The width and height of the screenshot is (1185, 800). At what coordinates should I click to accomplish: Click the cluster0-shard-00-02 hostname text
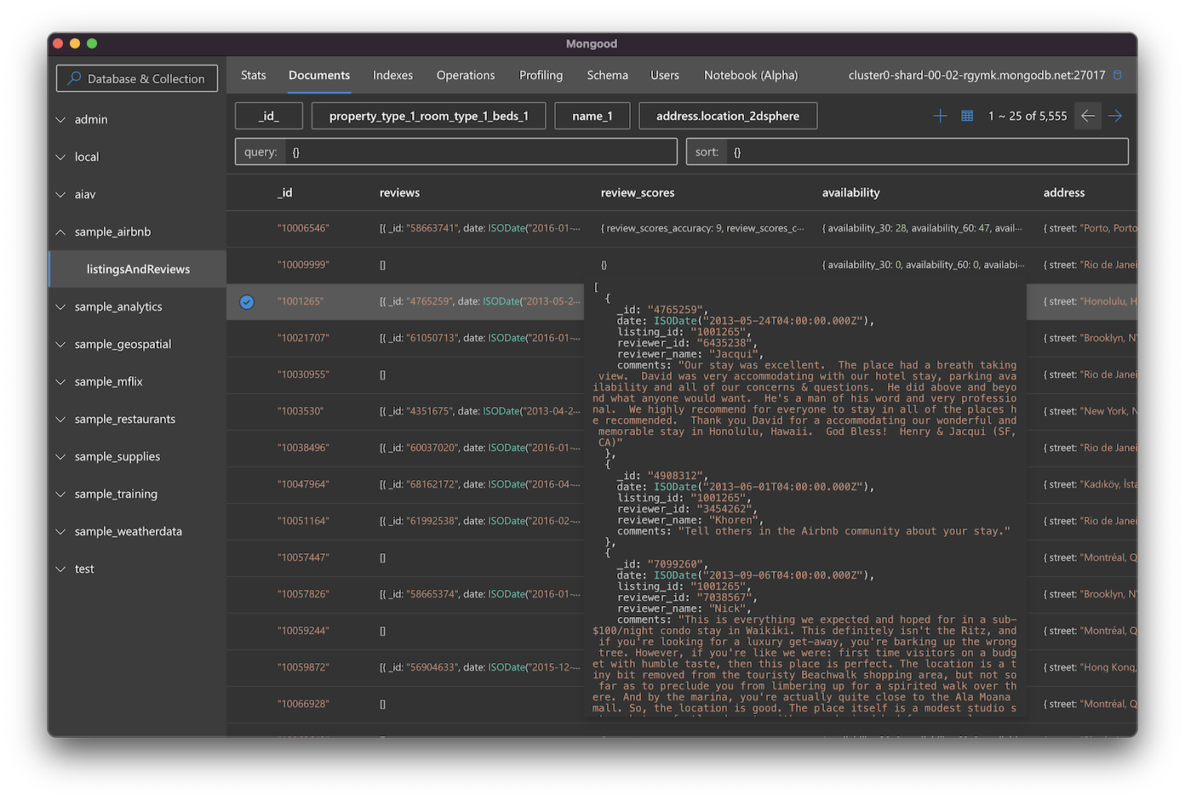tap(976, 75)
